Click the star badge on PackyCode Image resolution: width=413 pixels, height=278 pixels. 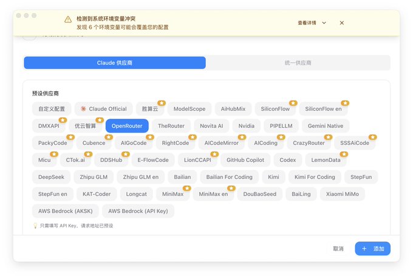(70, 137)
